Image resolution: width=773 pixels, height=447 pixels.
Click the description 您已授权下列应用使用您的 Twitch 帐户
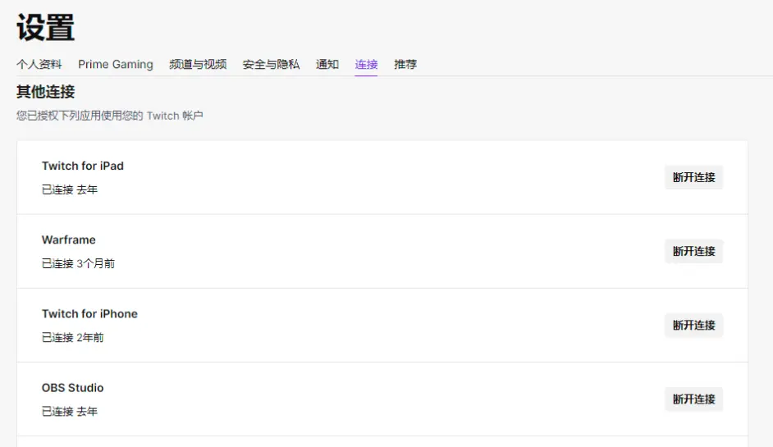109,116
